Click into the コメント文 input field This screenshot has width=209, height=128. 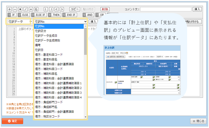(x=165, y=9)
